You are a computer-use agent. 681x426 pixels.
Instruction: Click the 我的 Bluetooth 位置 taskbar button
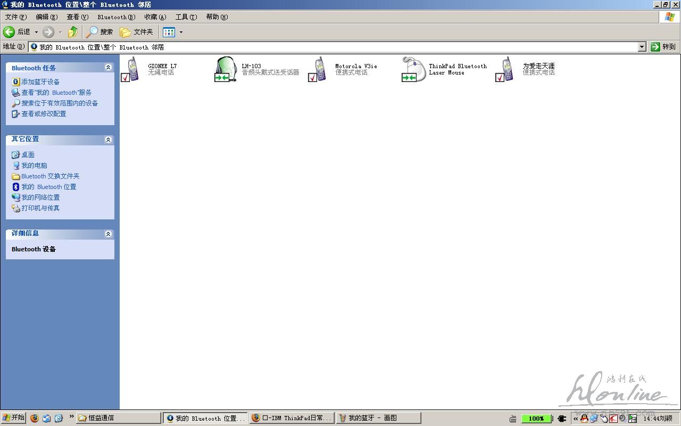[205, 418]
